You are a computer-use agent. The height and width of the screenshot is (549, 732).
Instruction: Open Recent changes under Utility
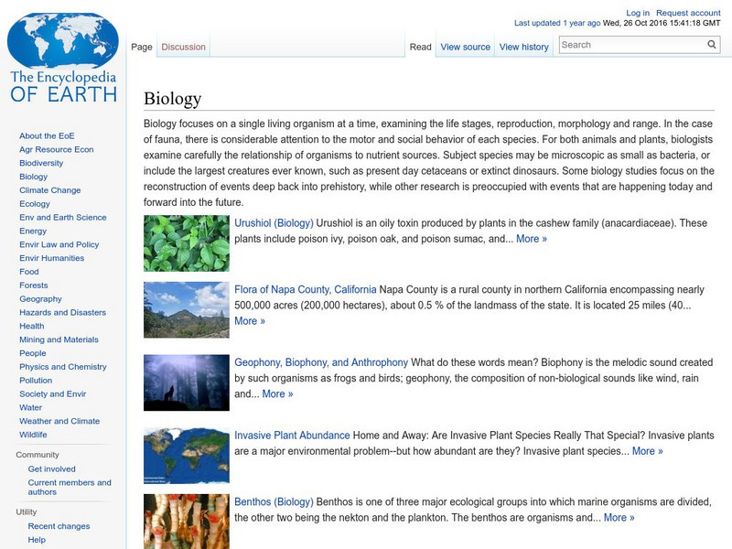pos(59,525)
